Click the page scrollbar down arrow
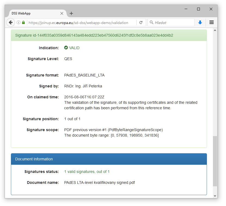The image size is (226, 206). 215,196
